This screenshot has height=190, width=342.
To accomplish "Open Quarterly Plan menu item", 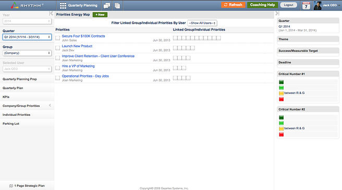I will click(27, 88).
